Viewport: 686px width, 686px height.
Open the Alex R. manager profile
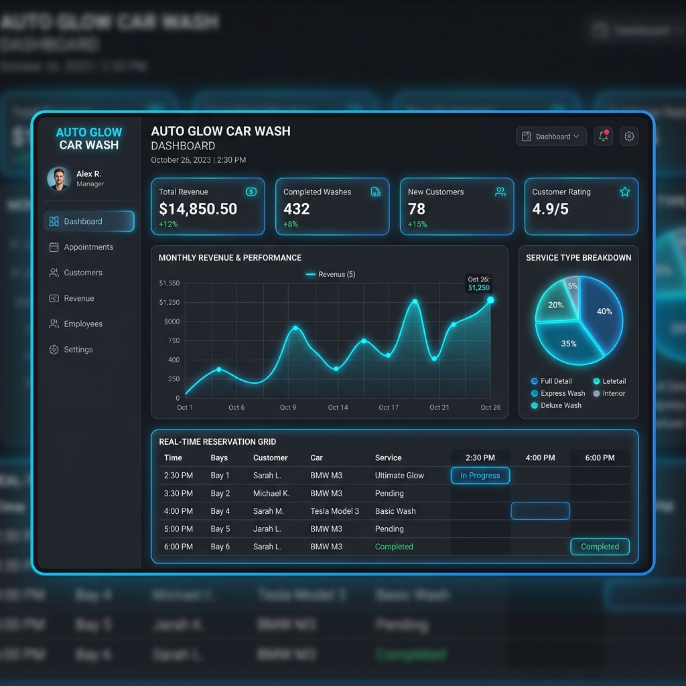[x=76, y=178]
